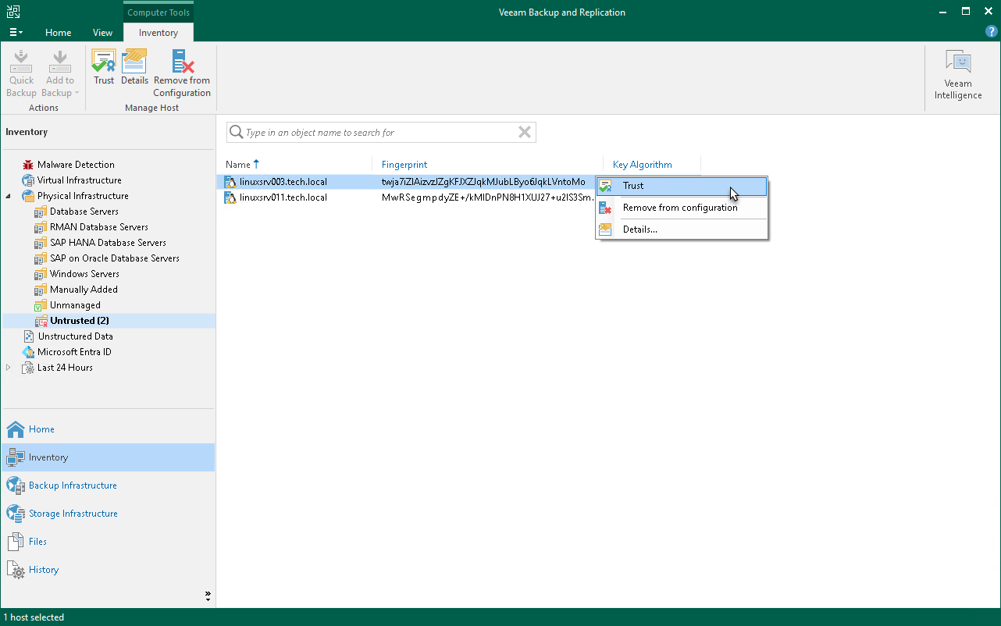Open the main application menu dropdown

pyautogui.click(x=16, y=33)
